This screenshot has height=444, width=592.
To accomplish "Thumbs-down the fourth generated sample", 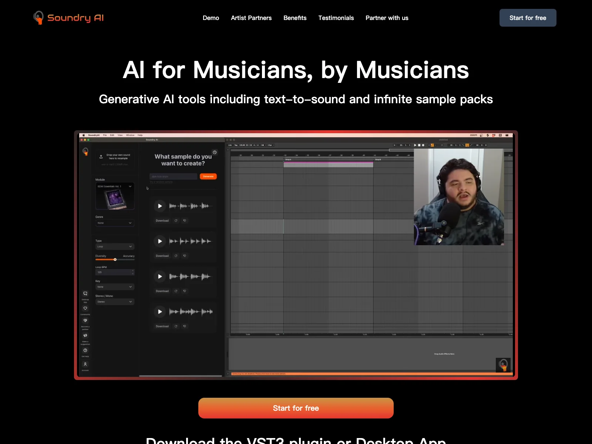I will (x=185, y=326).
